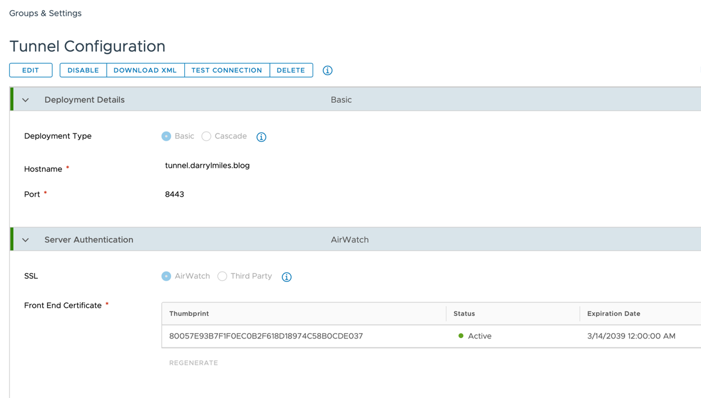The image size is (701, 398).
Task: Select the Cascade deployment type radio button
Action: pyautogui.click(x=207, y=136)
